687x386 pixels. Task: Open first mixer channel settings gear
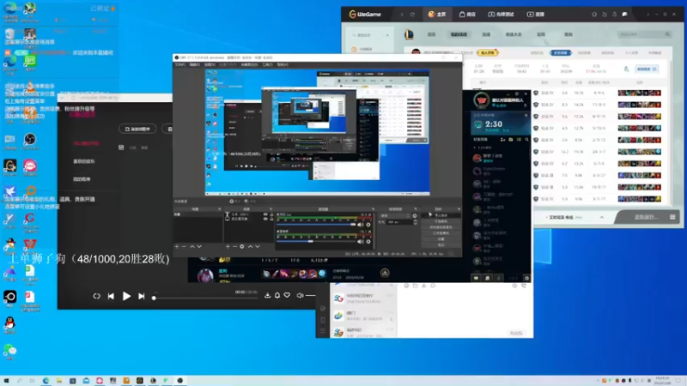pyautogui.click(x=368, y=225)
